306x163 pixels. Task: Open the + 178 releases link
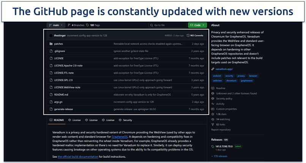(x=219, y=156)
